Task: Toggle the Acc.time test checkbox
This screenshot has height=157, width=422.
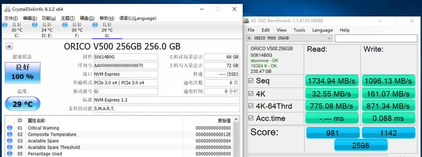Action: coord(251,118)
